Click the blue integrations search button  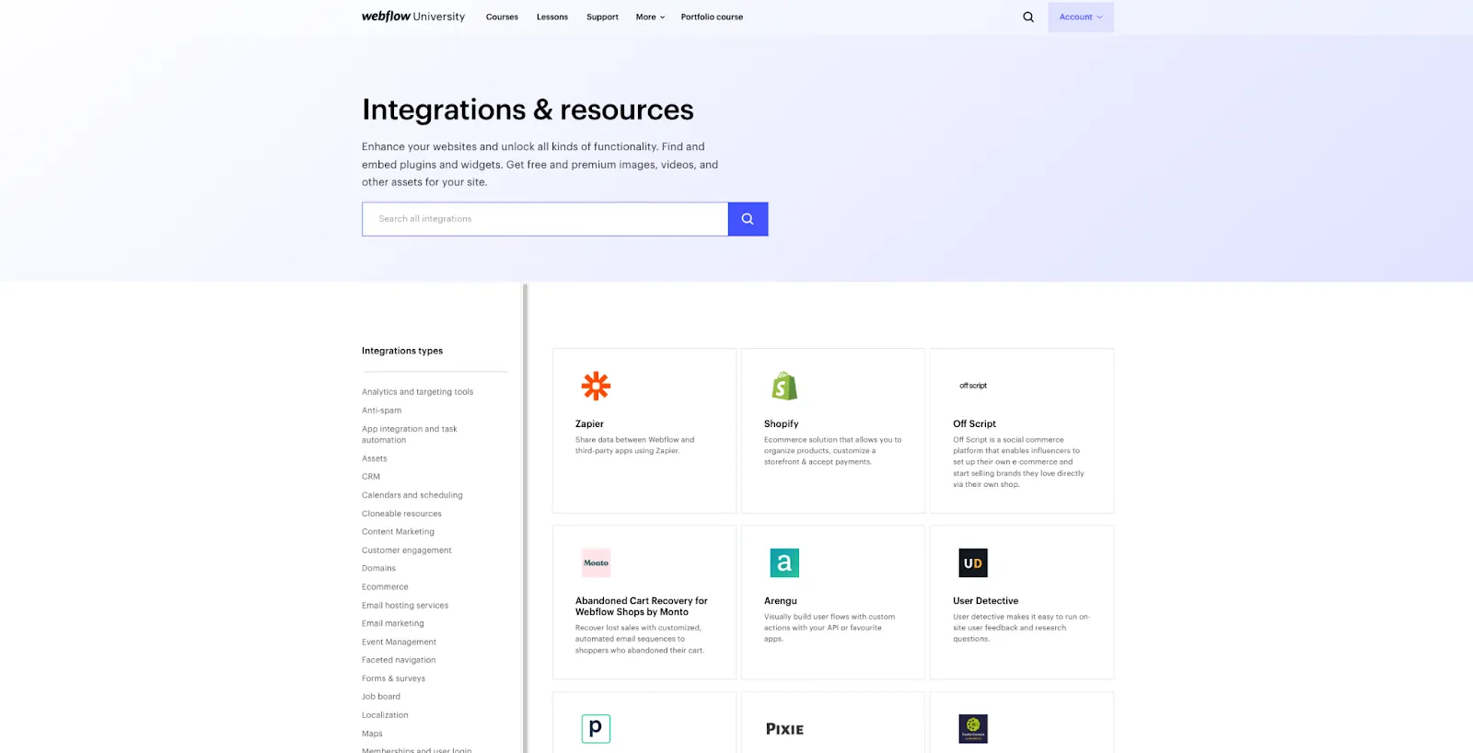(x=748, y=219)
